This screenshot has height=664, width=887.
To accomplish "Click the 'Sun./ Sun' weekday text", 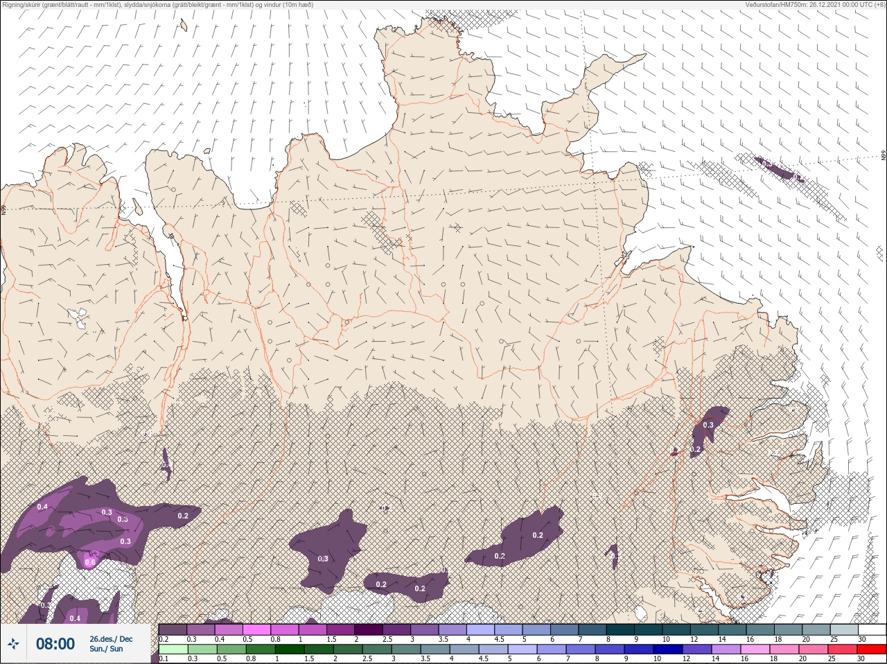I will click(106, 649).
